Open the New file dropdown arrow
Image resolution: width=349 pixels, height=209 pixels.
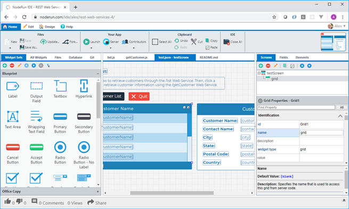pos(10,48)
